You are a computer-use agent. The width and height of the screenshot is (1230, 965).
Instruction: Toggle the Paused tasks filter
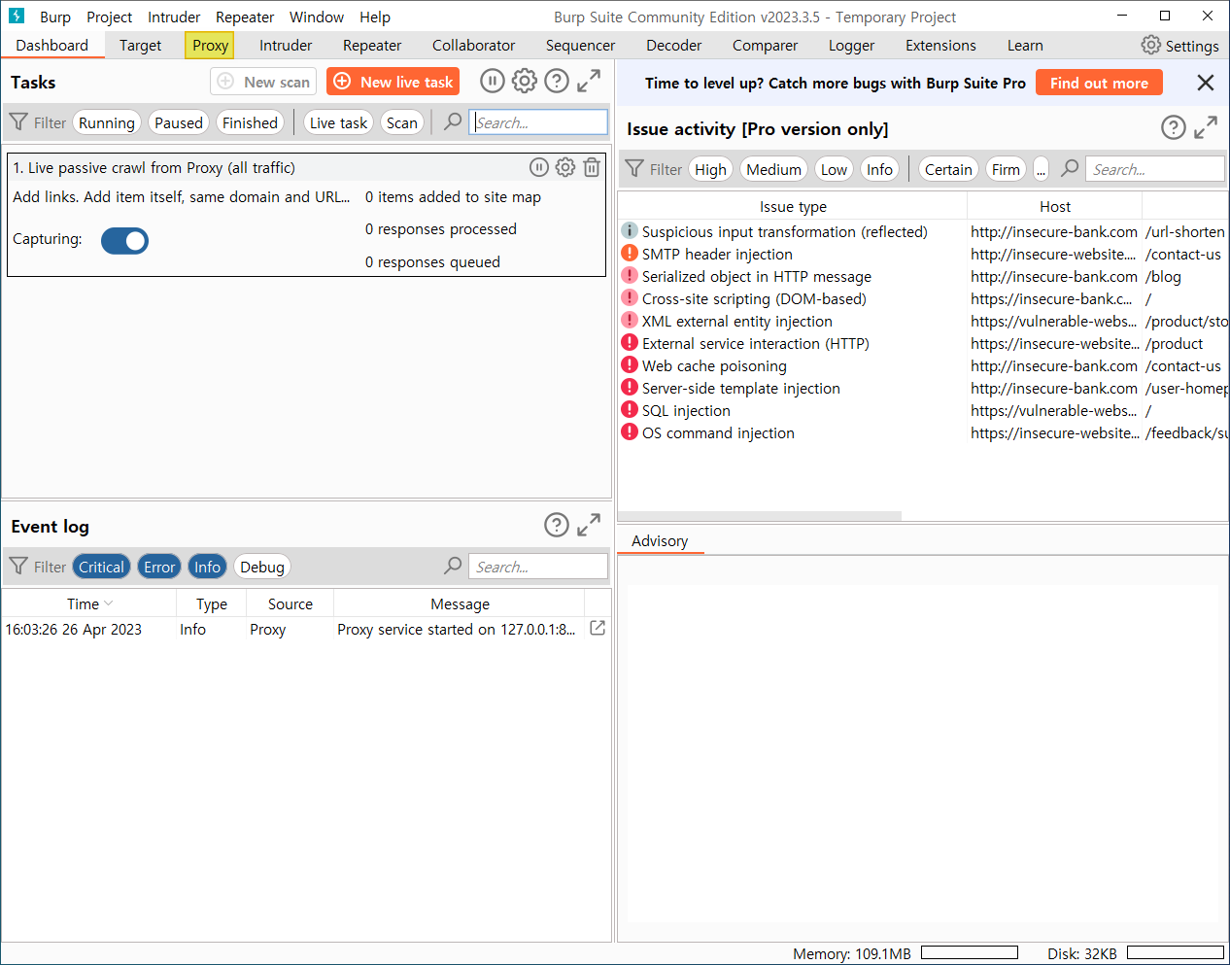pos(179,122)
